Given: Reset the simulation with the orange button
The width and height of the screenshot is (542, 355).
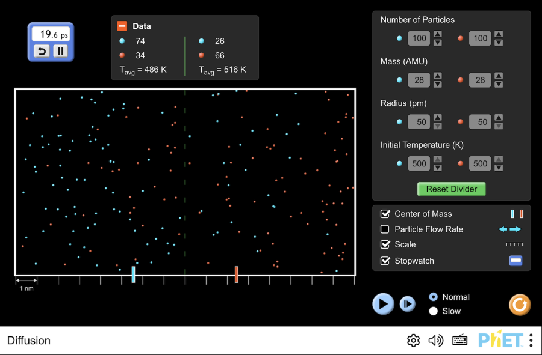Looking at the screenshot, I should (x=520, y=305).
